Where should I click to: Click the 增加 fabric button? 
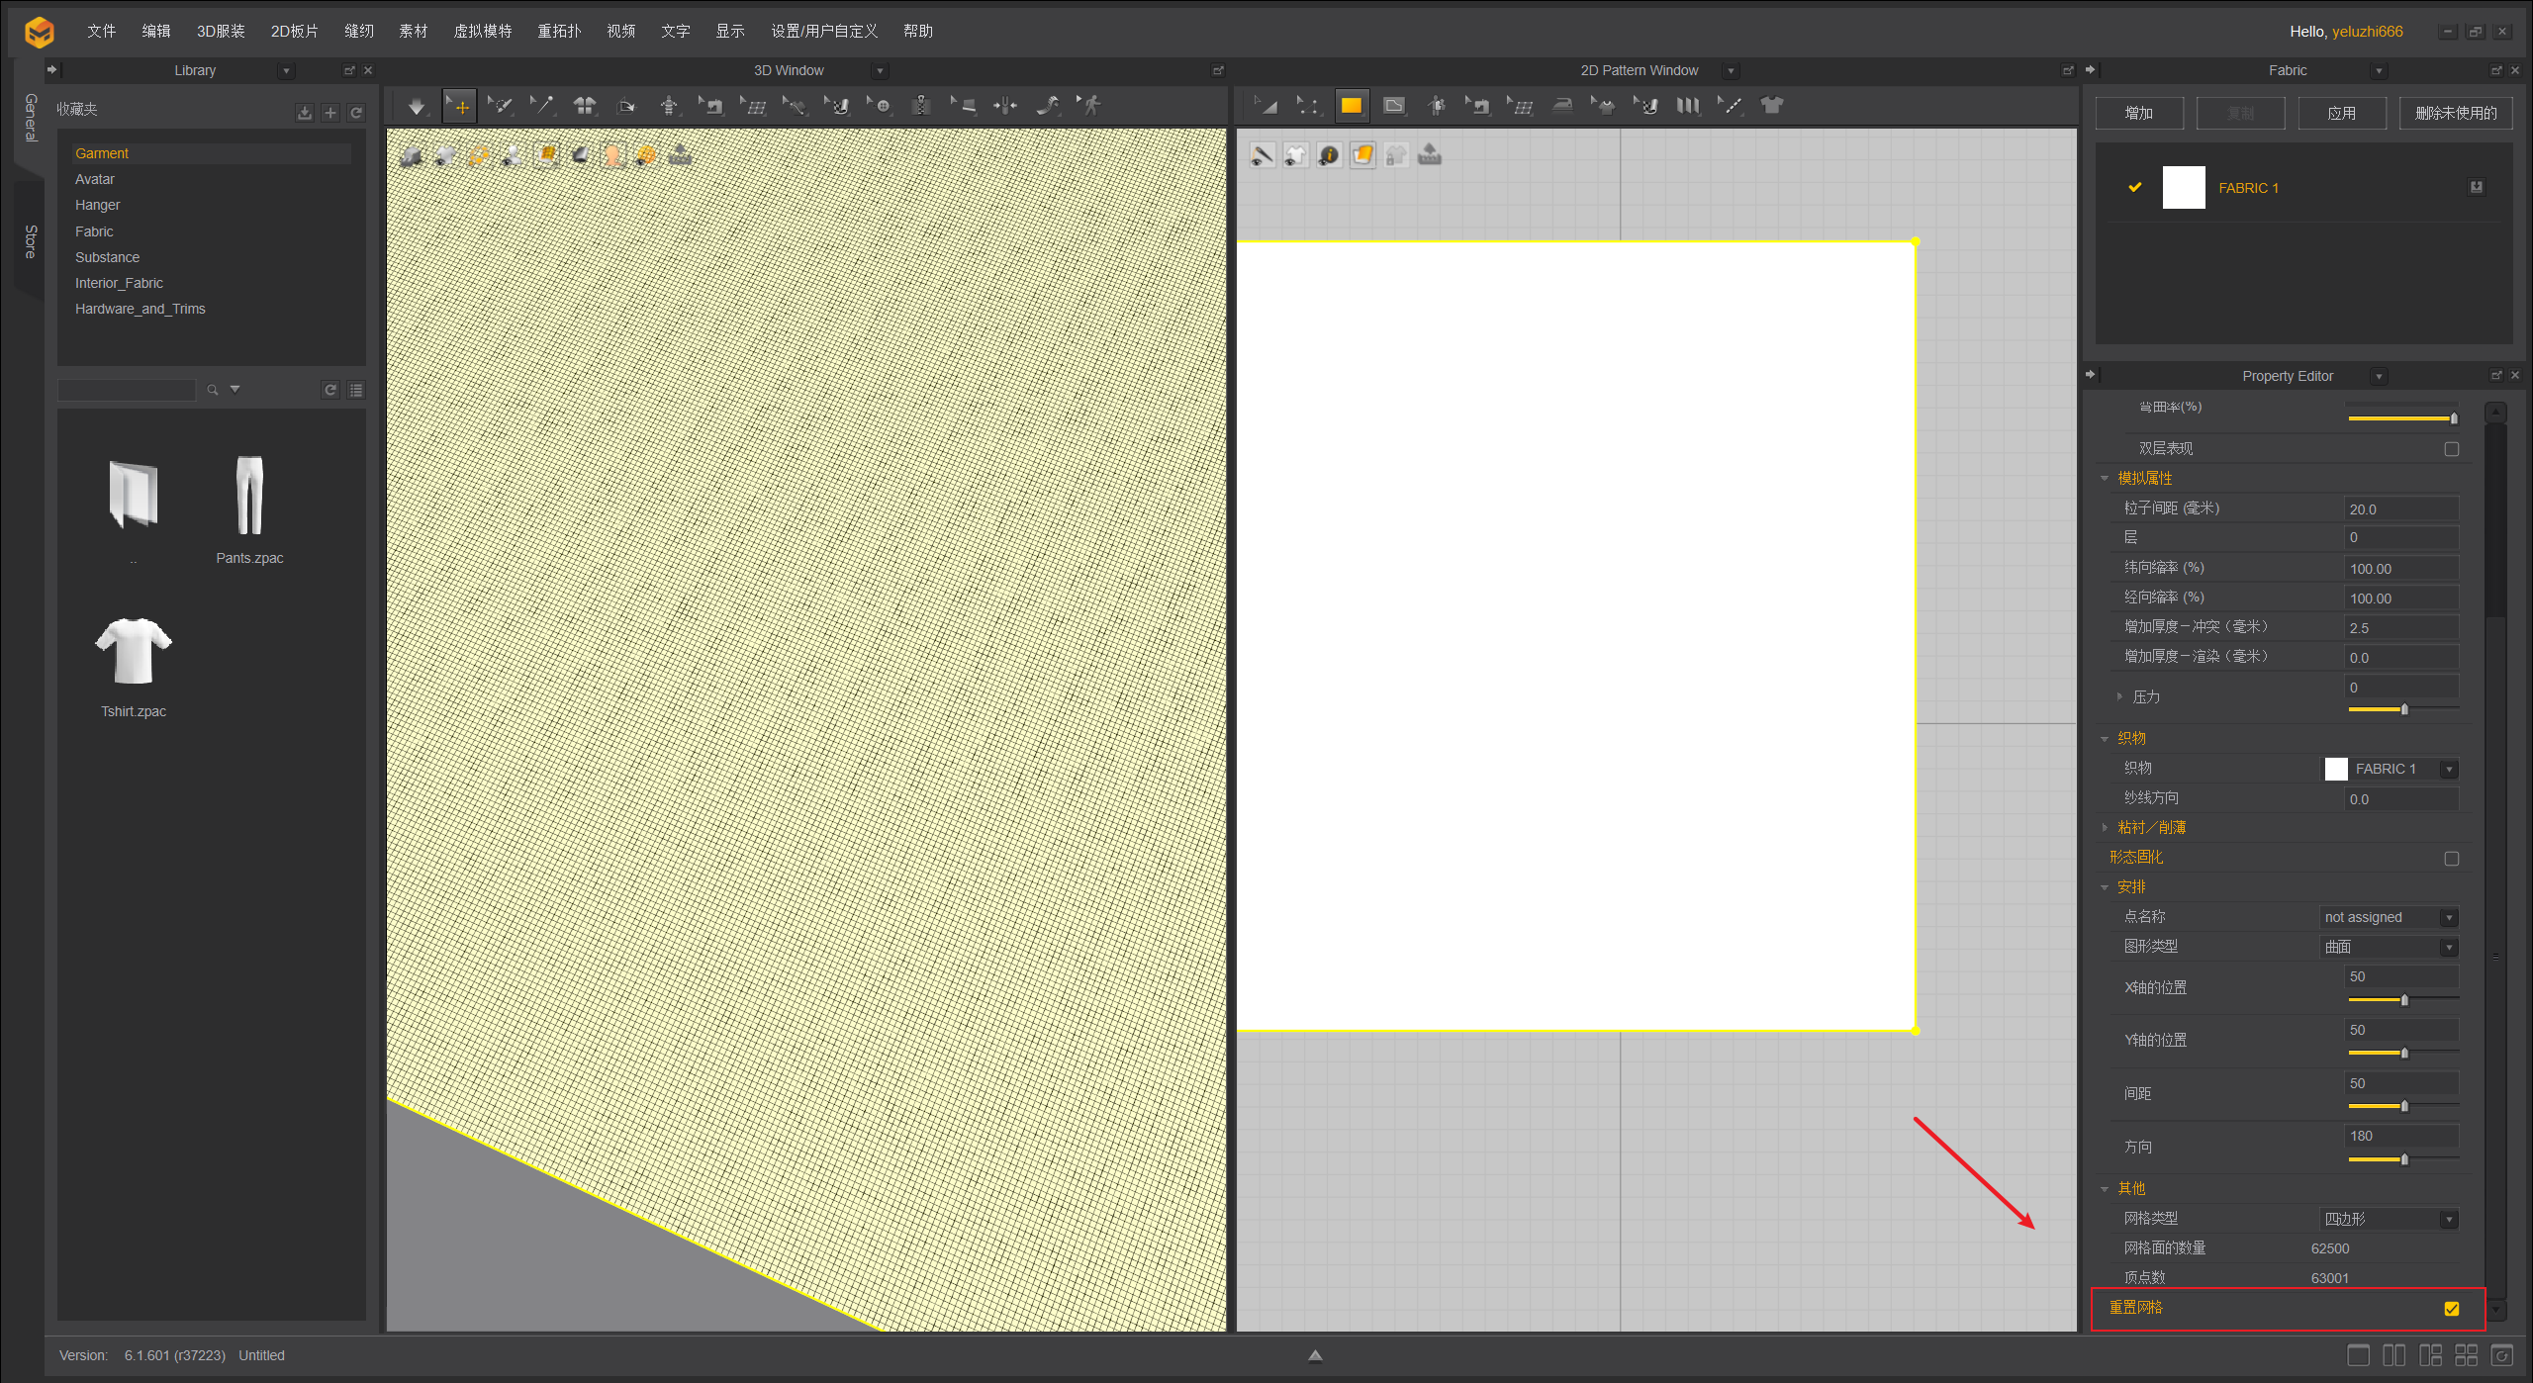tap(2138, 113)
